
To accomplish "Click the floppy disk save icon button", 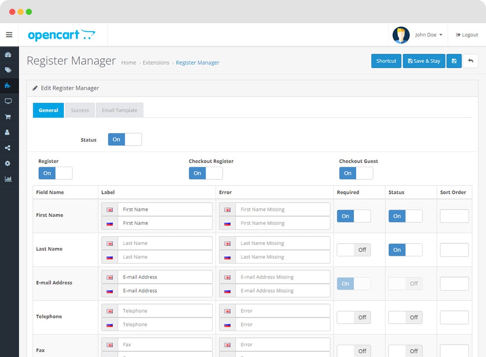I will [x=454, y=61].
